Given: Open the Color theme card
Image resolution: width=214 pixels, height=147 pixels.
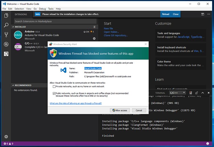Looking at the screenshot, I should click(x=181, y=63).
